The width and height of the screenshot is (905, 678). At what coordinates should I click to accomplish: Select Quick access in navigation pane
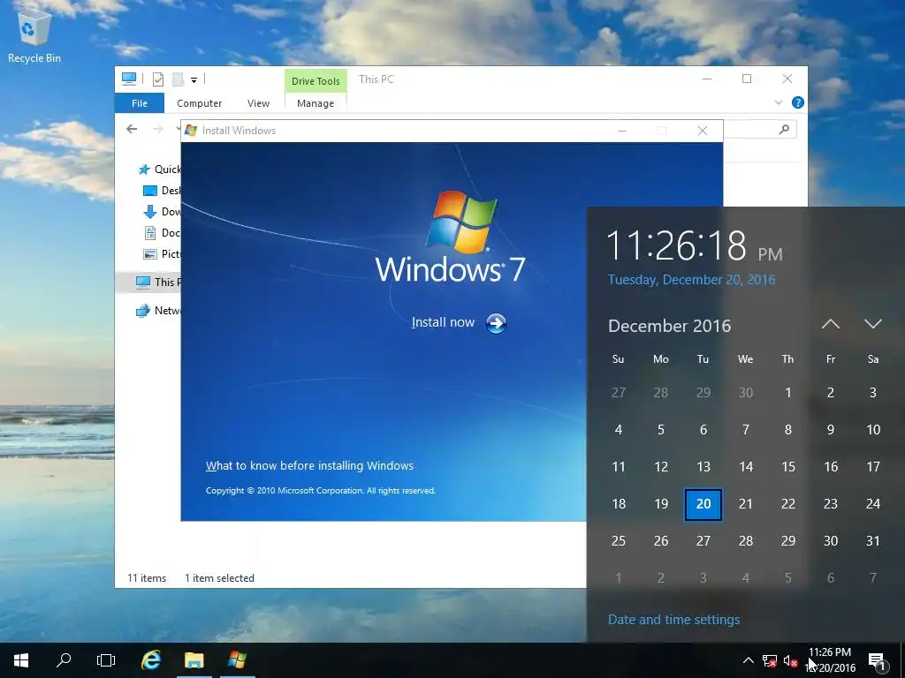click(160, 169)
